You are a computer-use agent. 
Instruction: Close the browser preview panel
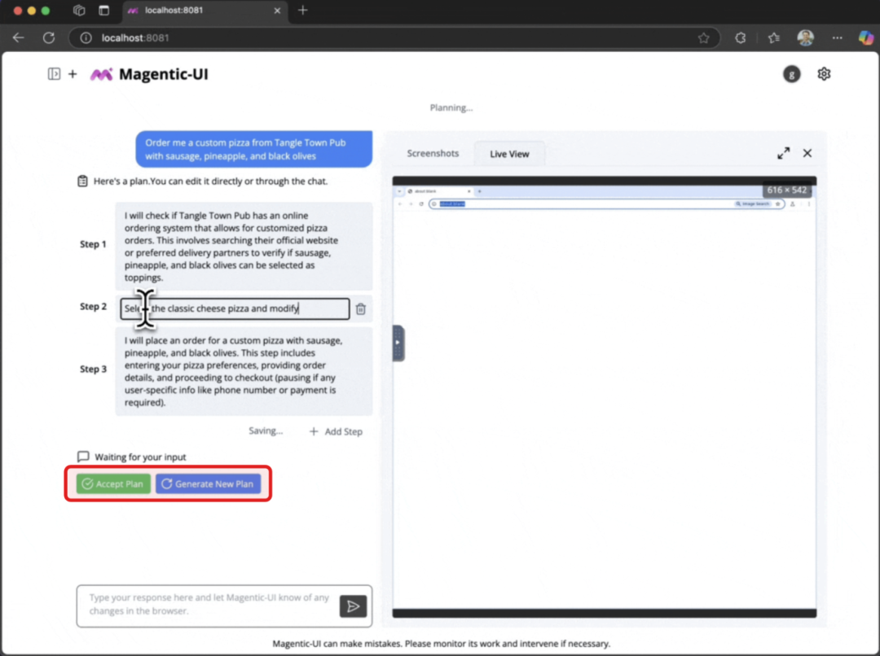pos(807,153)
